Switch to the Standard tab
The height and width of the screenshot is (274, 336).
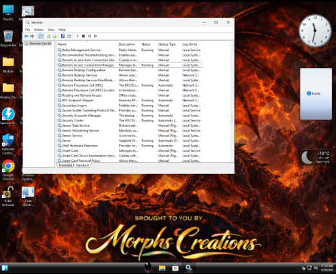tap(82, 165)
